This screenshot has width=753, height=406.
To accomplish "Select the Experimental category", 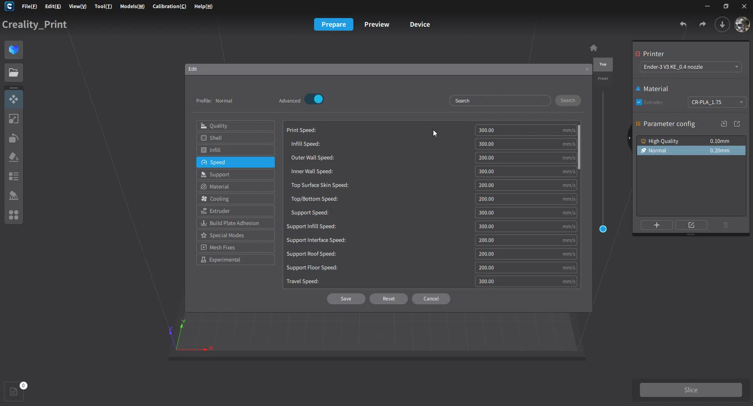I will click(236, 260).
